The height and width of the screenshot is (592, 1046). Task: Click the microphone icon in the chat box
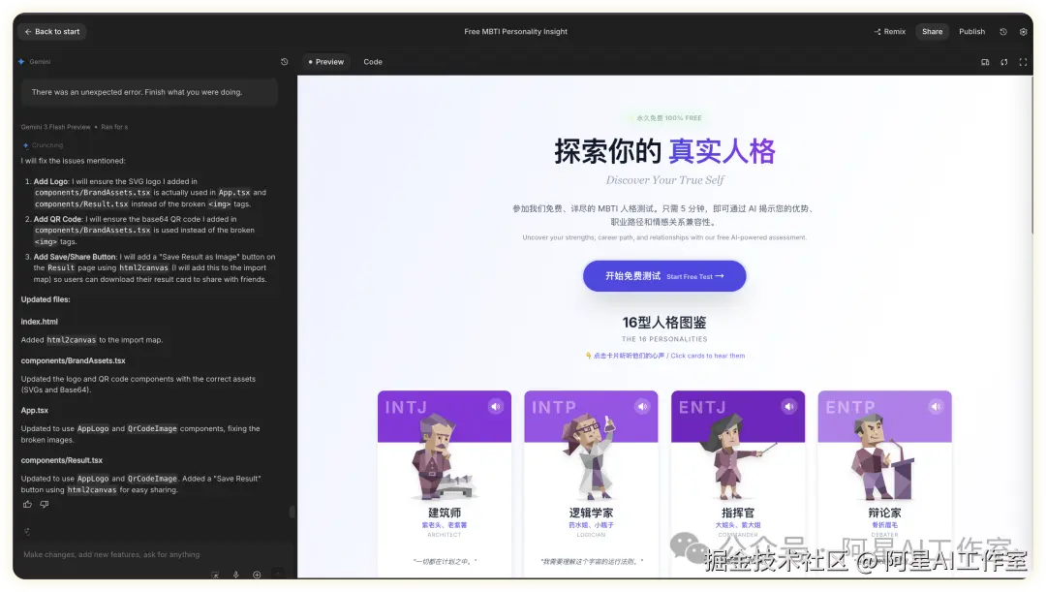click(x=235, y=576)
